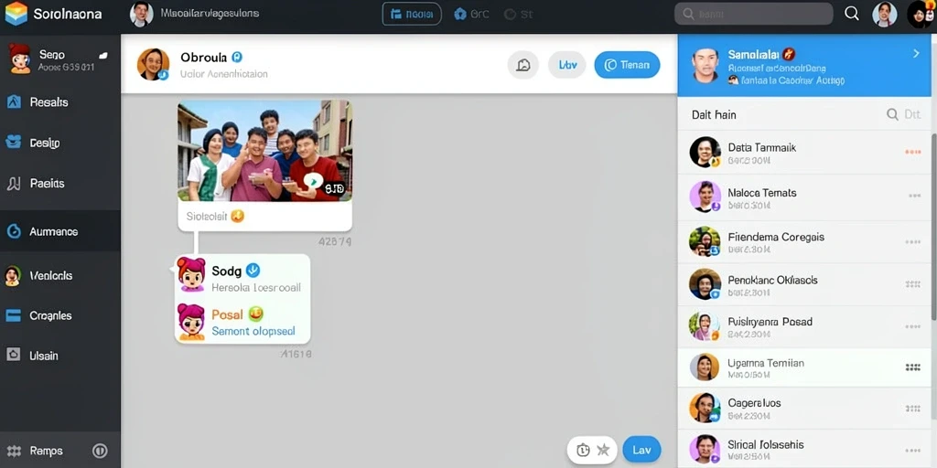Expand the Samolalai profile chevron

[916, 54]
